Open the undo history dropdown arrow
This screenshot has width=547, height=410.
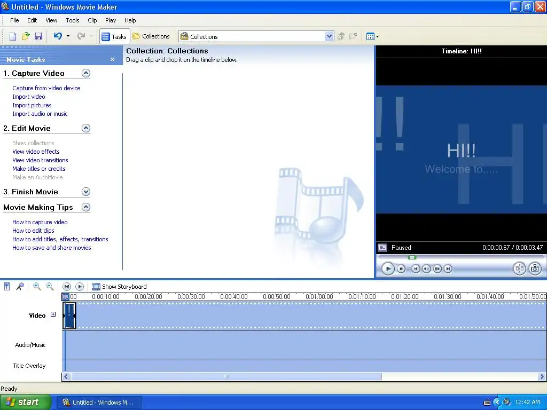tap(68, 36)
